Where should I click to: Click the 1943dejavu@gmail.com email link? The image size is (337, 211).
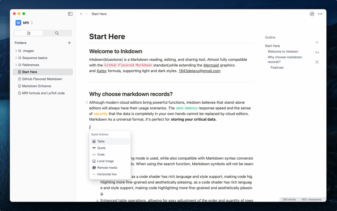199,71
